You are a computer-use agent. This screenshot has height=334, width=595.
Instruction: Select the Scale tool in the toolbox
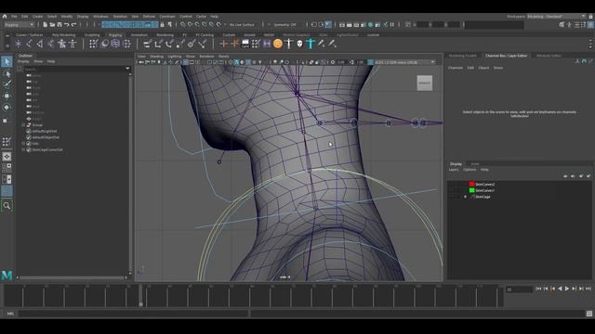click(x=6, y=121)
